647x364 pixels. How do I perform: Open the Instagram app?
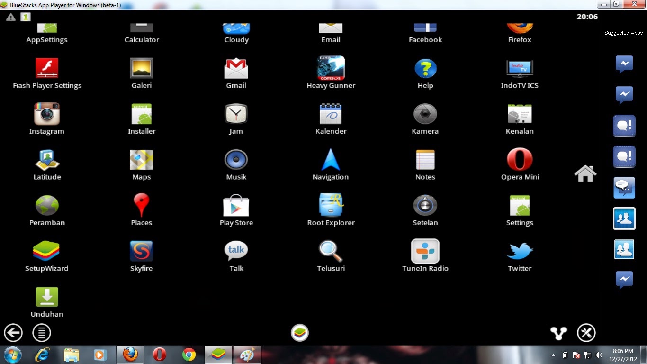click(47, 114)
